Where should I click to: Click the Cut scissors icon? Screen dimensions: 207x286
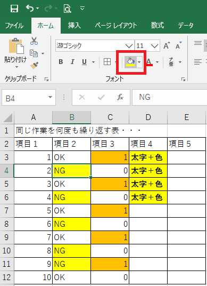[x=34, y=41]
